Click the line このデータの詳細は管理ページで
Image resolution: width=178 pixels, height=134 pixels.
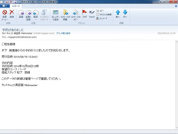point(31,79)
